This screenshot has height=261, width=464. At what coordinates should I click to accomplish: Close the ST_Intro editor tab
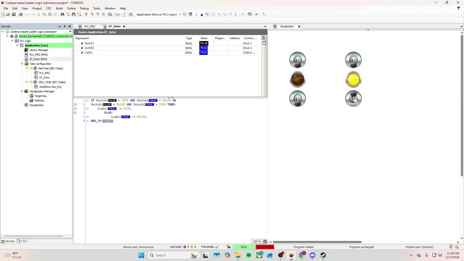pos(124,26)
